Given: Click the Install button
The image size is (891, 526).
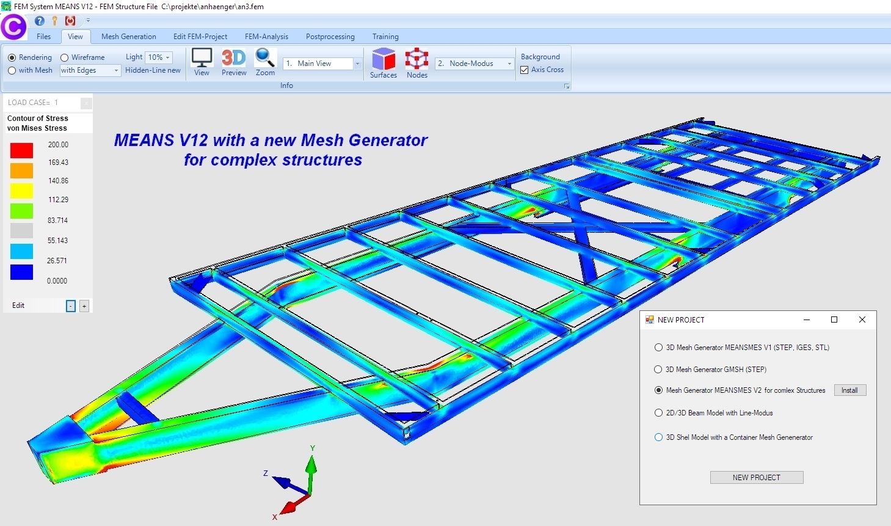Looking at the screenshot, I should 849,390.
